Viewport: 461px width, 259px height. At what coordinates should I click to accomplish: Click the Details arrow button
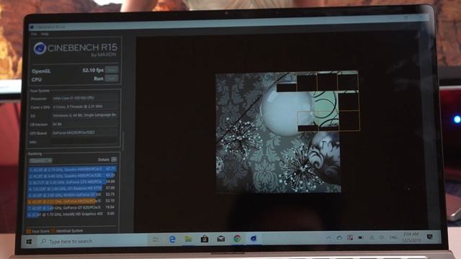tap(114, 160)
